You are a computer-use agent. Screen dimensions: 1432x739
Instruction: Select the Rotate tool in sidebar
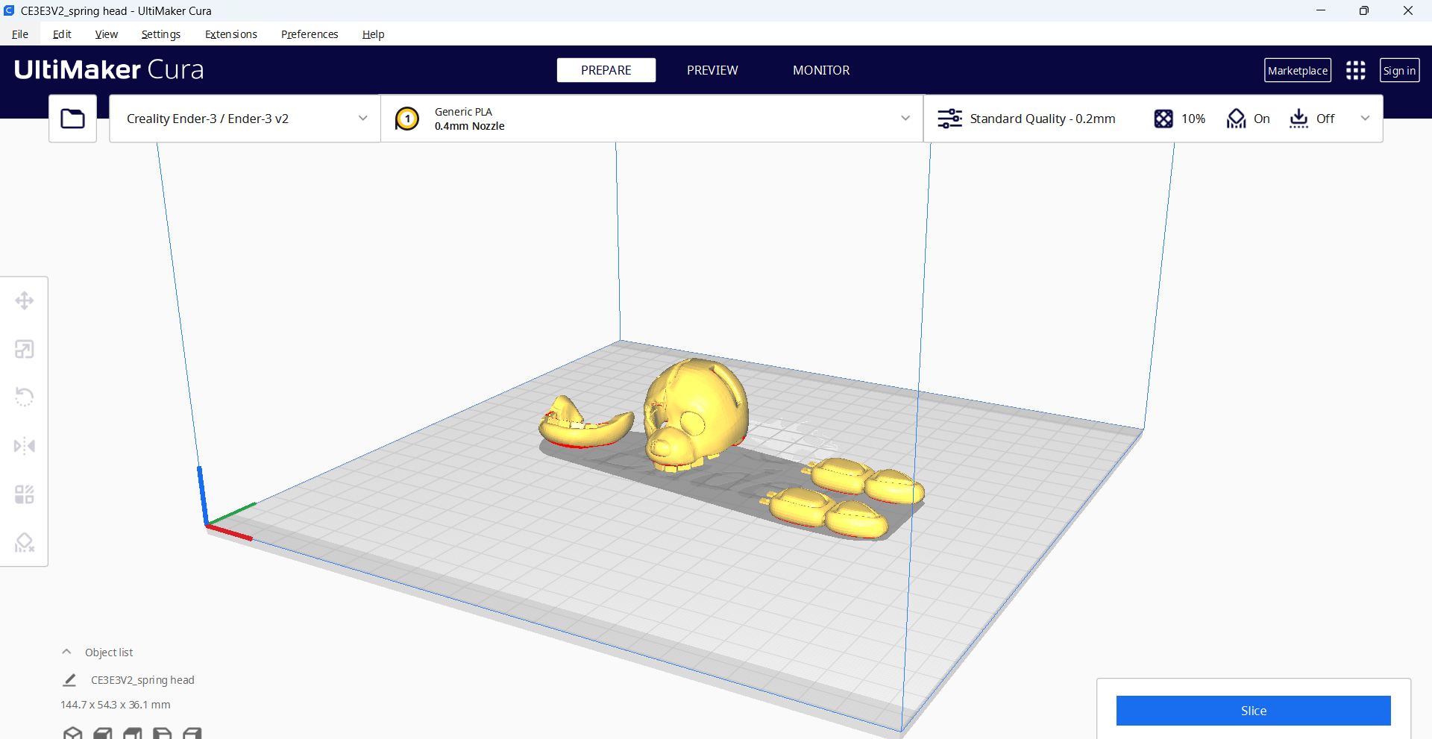click(x=25, y=397)
